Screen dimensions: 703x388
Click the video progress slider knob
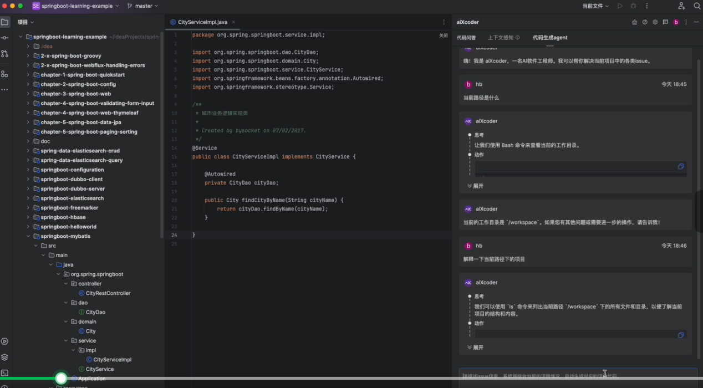pyautogui.click(x=61, y=379)
